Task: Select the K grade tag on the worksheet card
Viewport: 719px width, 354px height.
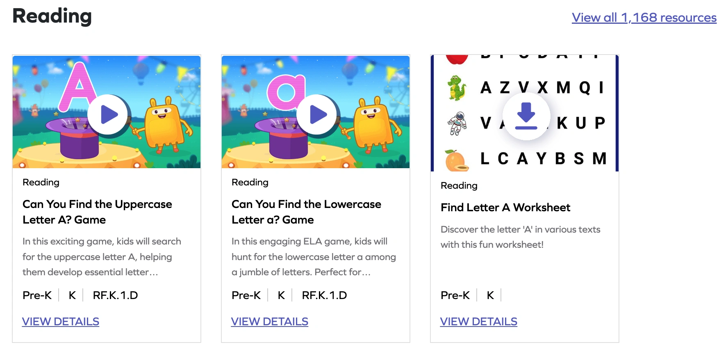Action: click(490, 295)
